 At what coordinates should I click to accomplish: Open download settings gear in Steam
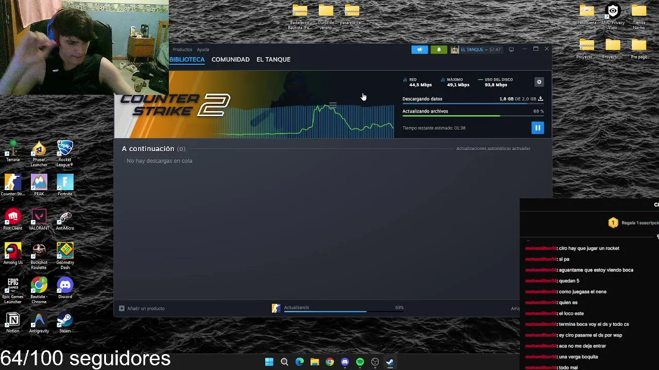pyautogui.click(x=539, y=82)
